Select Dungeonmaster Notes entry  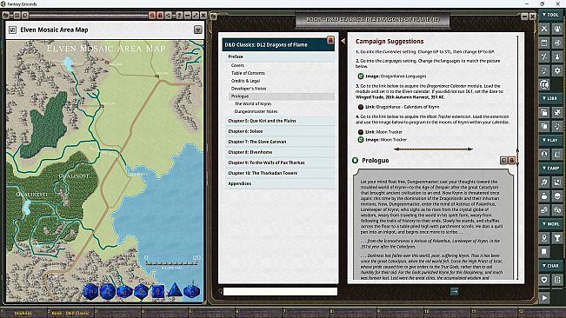tap(256, 111)
